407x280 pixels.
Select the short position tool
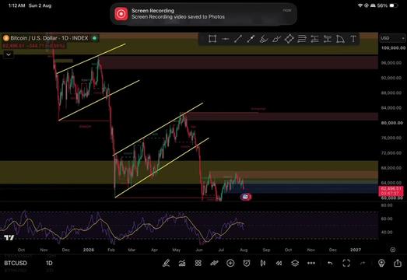click(328, 39)
